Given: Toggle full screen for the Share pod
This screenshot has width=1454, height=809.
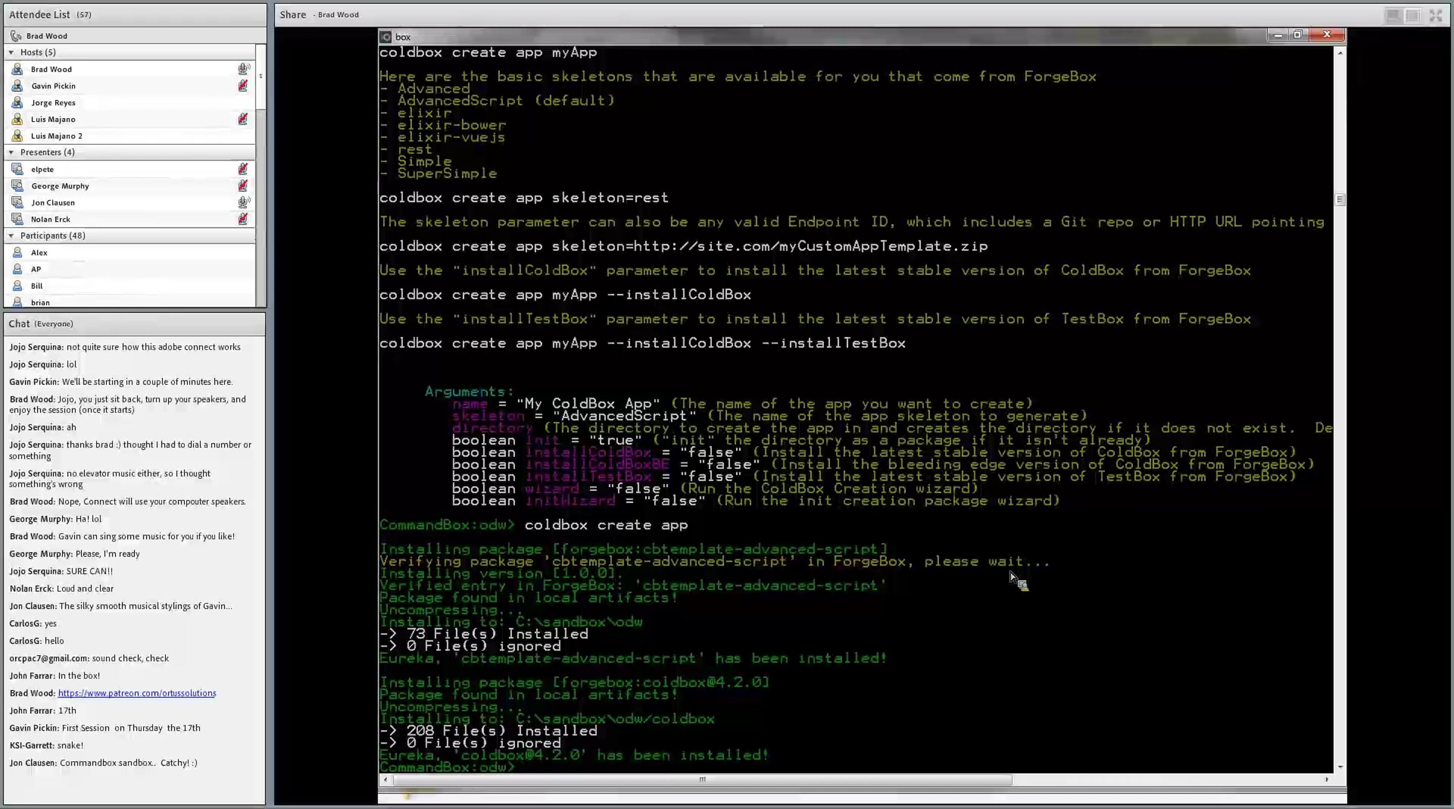Looking at the screenshot, I should coord(1435,16).
